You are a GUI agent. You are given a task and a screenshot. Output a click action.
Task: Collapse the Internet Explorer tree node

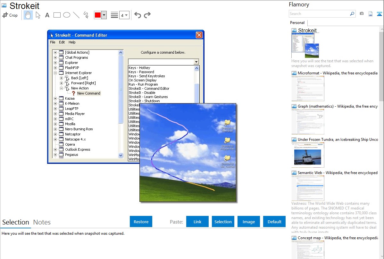pyautogui.click(x=55, y=73)
